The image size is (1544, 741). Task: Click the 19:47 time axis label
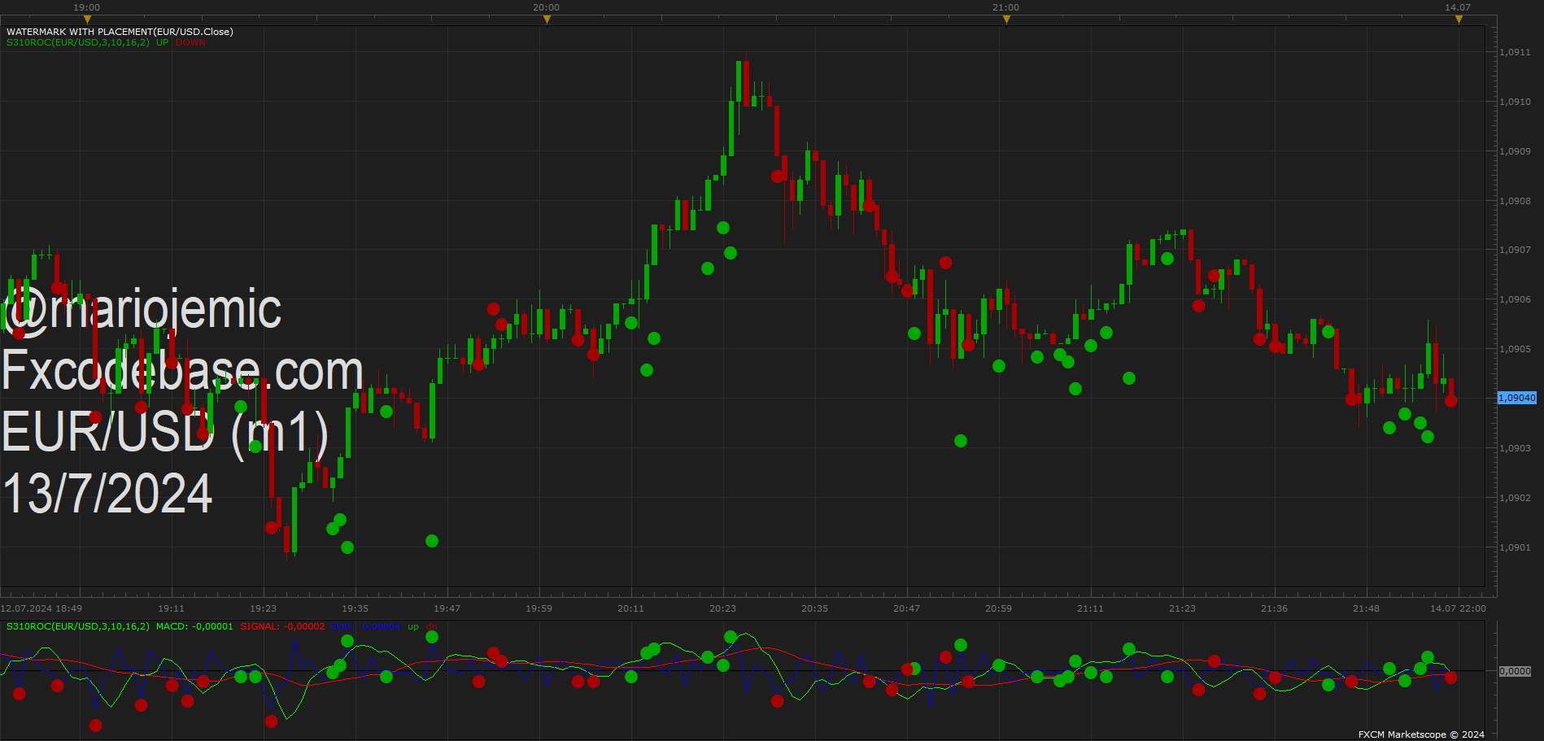point(447,608)
